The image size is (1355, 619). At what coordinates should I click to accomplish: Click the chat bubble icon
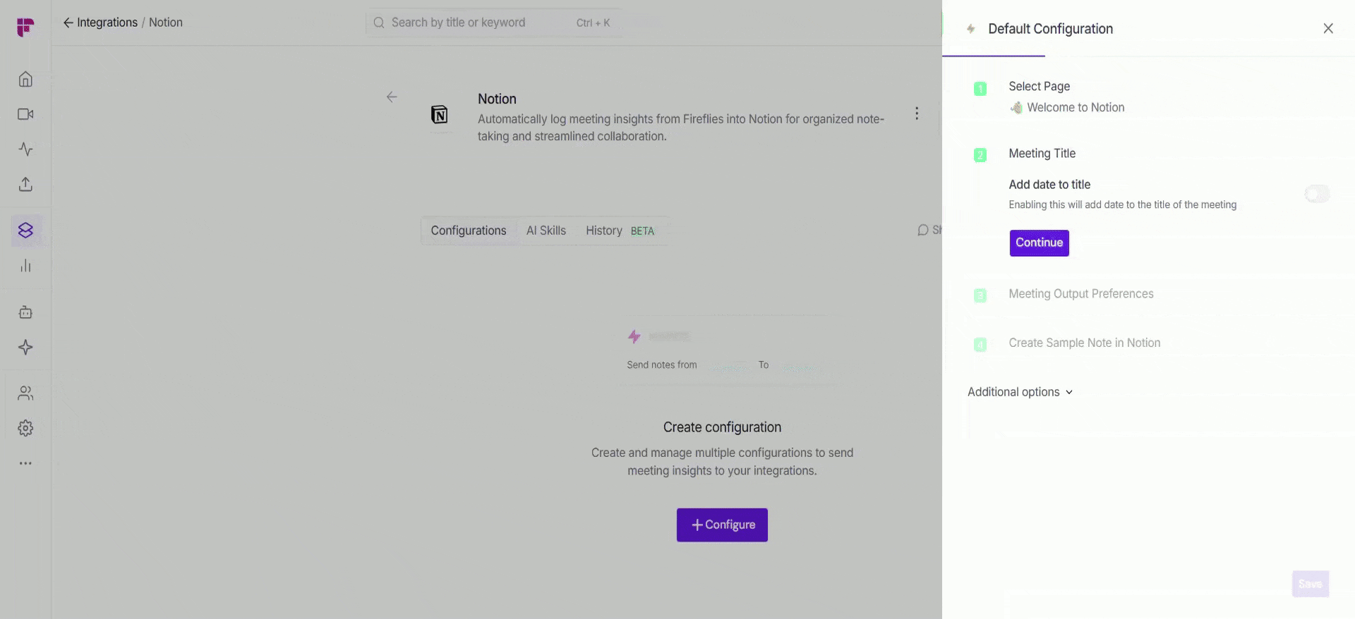[923, 230]
